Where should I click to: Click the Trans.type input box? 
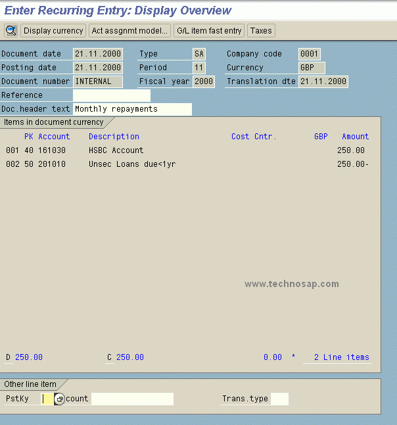(x=279, y=399)
